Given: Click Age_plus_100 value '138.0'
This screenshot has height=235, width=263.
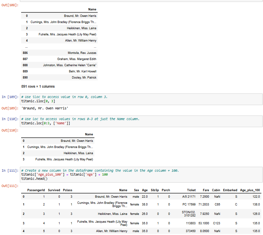Looking at the screenshot, I should [256, 204].
